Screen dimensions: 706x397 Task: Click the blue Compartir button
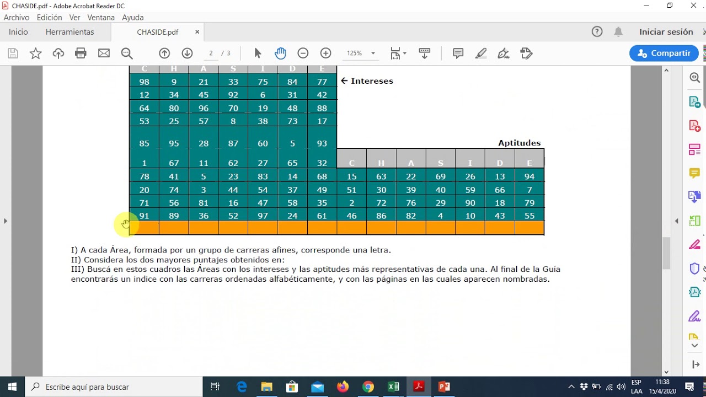pyautogui.click(x=664, y=53)
